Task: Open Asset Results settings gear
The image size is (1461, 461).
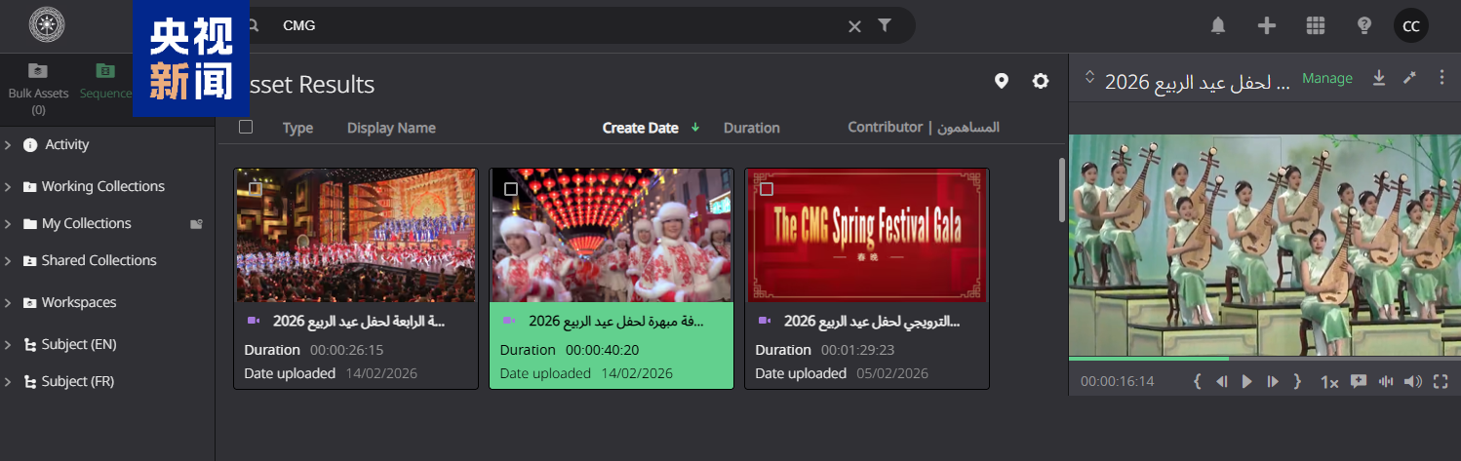Action: pyautogui.click(x=1041, y=81)
